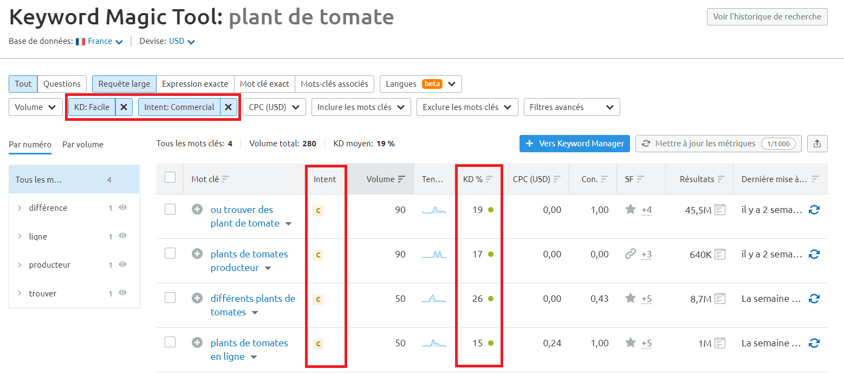Click the green plus to add 'ou trouver des plant de tomate'

tap(197, 210)
